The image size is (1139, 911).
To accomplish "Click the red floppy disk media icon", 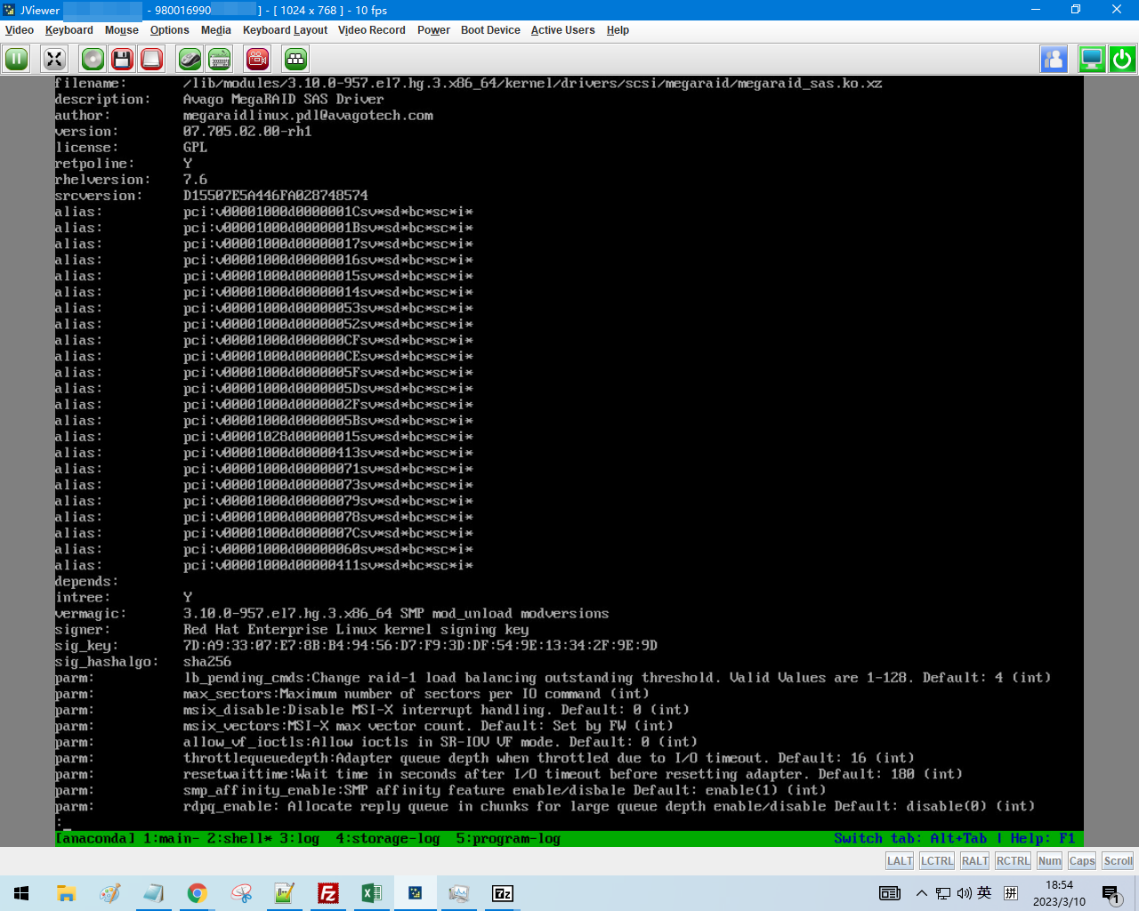I will [123, 60].
